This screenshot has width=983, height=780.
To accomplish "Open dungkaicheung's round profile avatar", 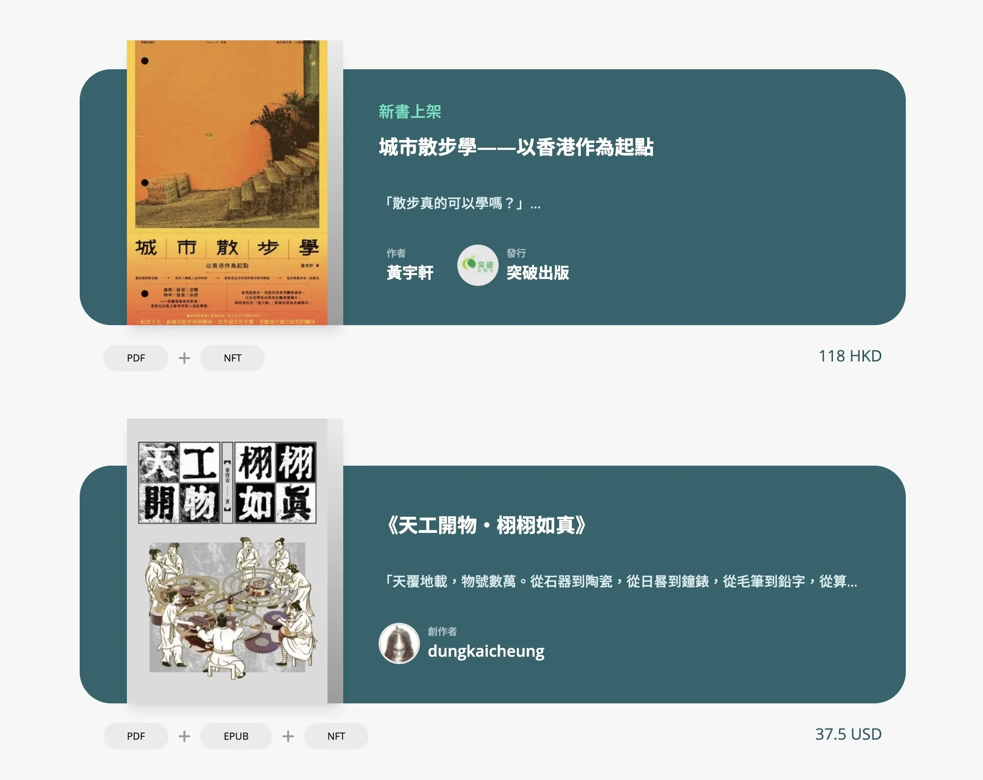I will point(399,643).
